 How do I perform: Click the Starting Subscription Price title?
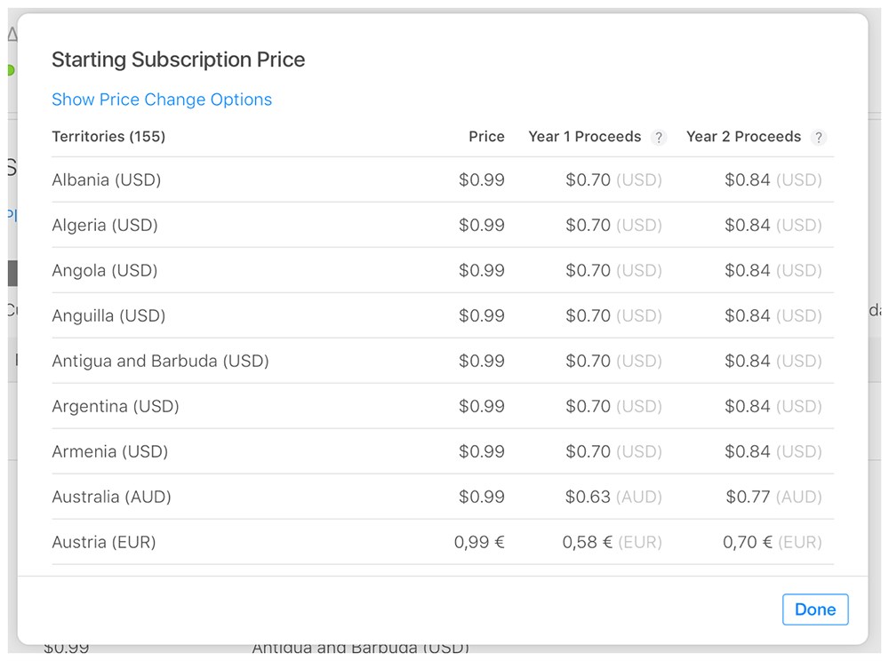coord(178,60)
